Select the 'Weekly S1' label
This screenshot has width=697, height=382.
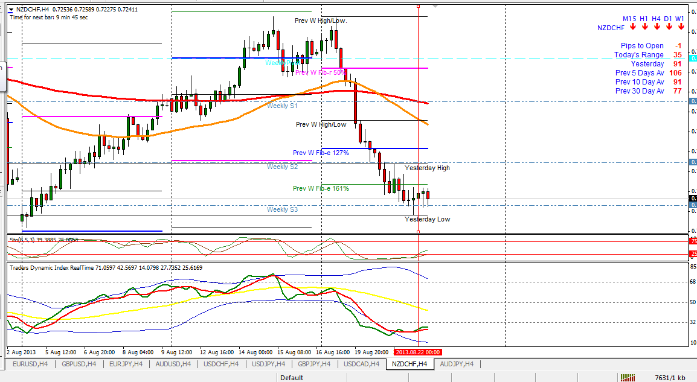click(282, 106)
